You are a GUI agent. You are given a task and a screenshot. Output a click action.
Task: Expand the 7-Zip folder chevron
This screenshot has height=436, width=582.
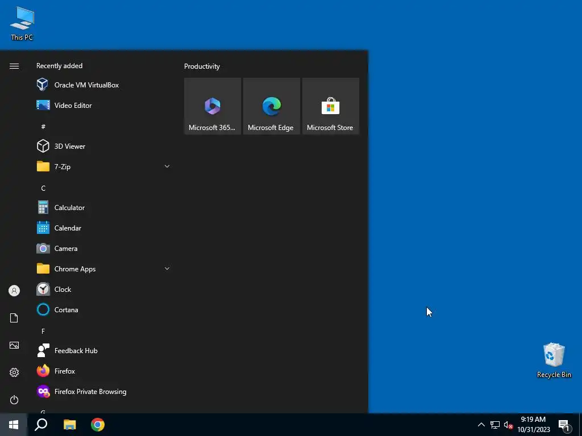(167, 166)
